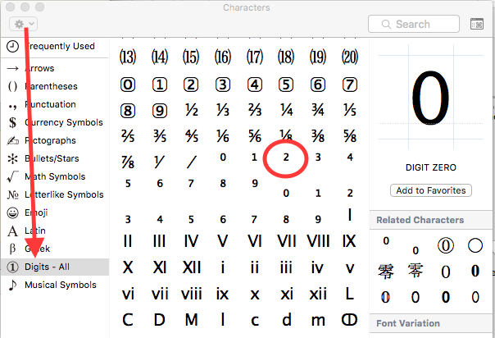Select Roman numeral one thousand ↀ
Screen dimensions: 495x338
(349, 320)
